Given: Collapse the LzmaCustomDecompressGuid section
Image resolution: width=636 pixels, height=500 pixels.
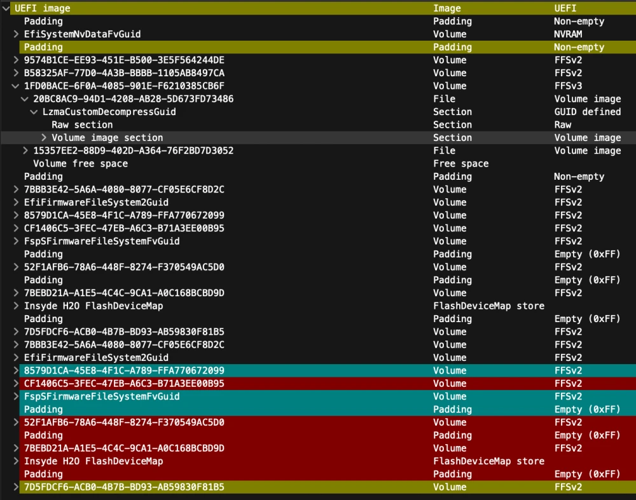Looking at the screenshot, I should [33, 112].
